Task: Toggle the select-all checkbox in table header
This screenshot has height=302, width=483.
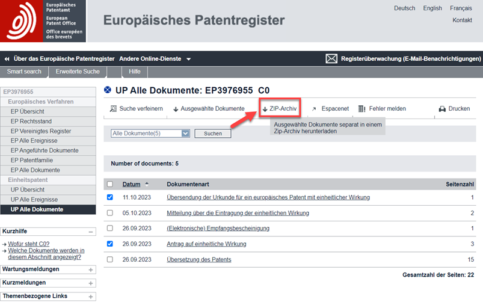Action: (109, 184)
